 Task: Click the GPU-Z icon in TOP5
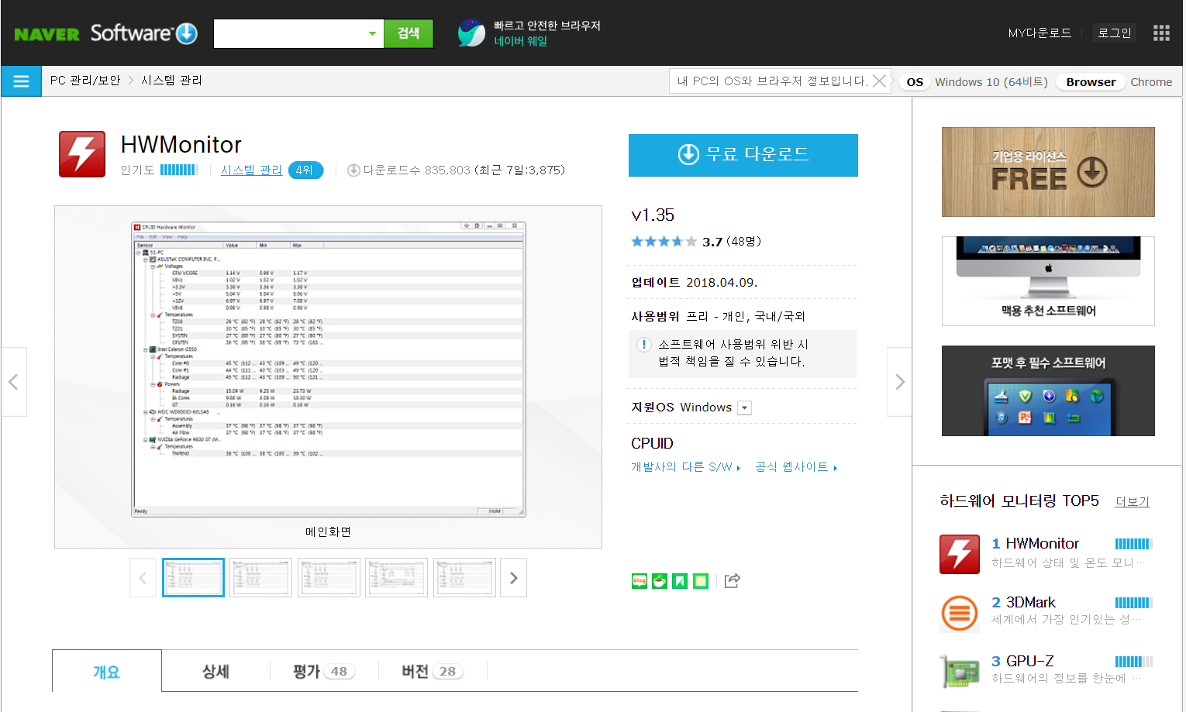tap(960, 672)
